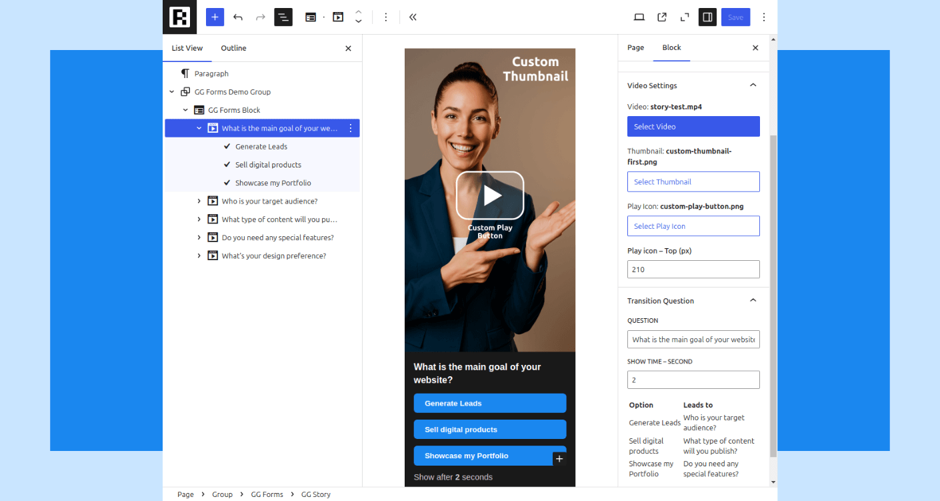940x501 pixels.
Task: Close the block settings sidebar
Action: [755, 48]
